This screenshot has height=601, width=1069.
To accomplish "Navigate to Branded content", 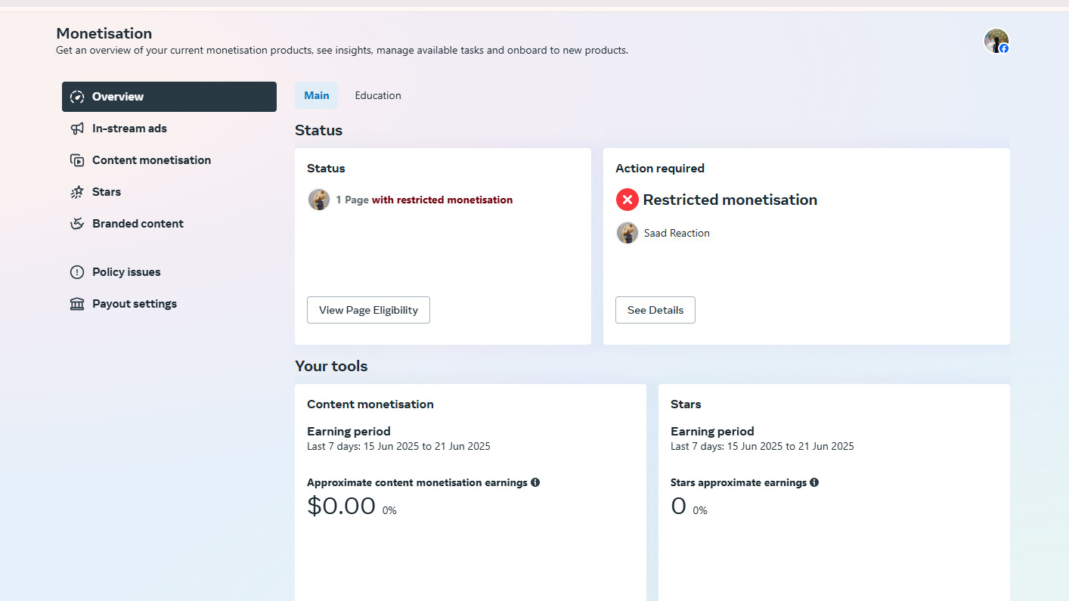I will point(169,224).
